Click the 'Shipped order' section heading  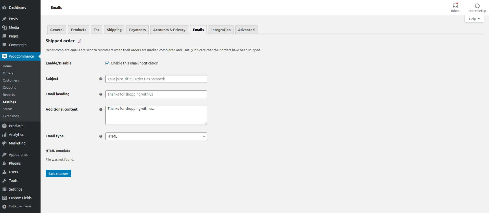pyautogui.click(x=60, y=41)
